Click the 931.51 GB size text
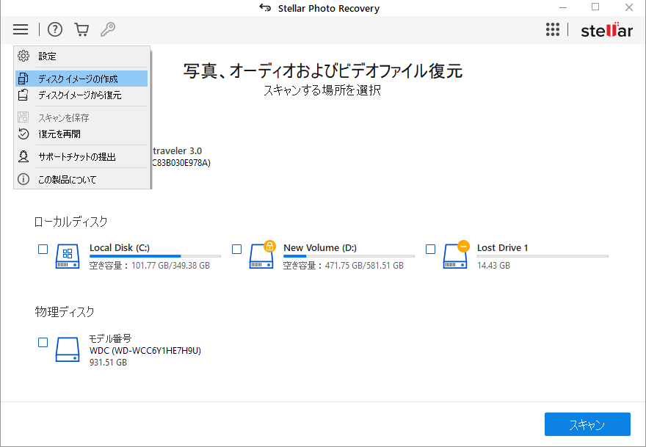The image size is (646, 447). (108, 363)
